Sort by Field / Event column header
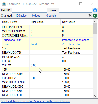 point(15,22)
